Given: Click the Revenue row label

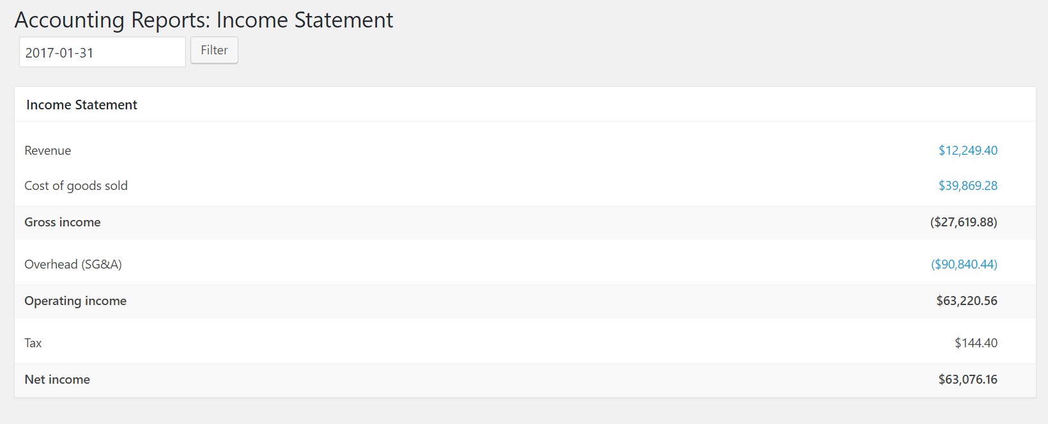Looking at the screenshot, I should pyautogui.click(x=47, y=150).
